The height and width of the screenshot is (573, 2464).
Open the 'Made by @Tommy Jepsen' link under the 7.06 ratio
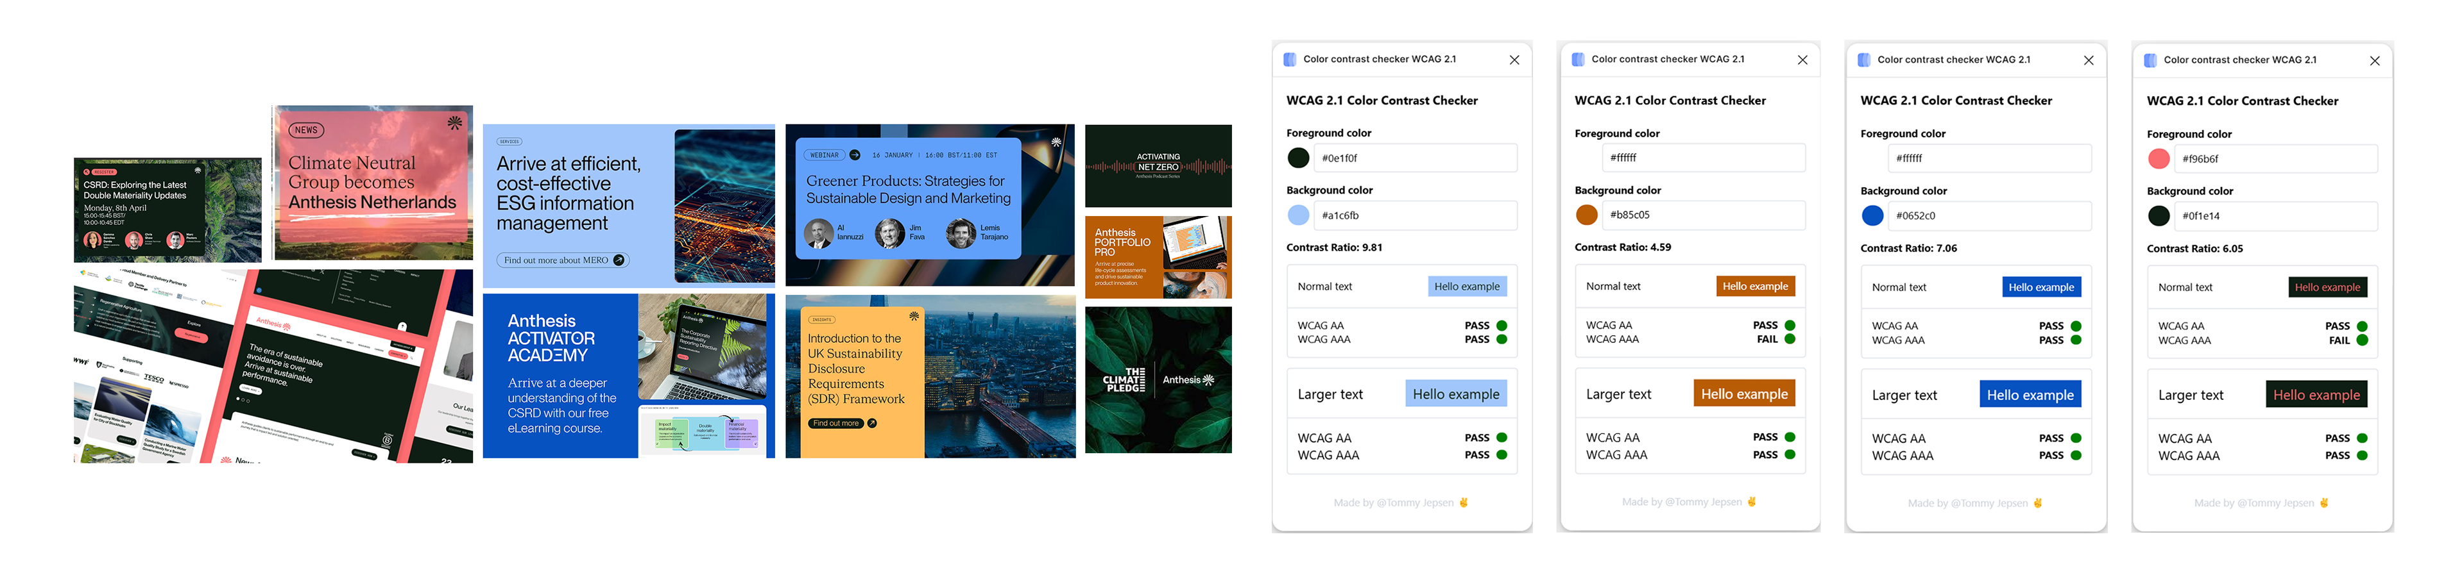(1975, 502)
